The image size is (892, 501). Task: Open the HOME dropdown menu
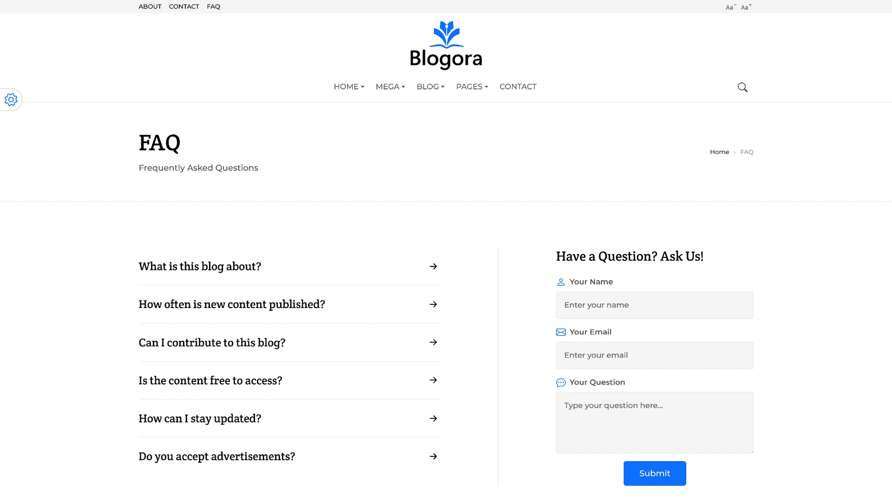point(349,87)
